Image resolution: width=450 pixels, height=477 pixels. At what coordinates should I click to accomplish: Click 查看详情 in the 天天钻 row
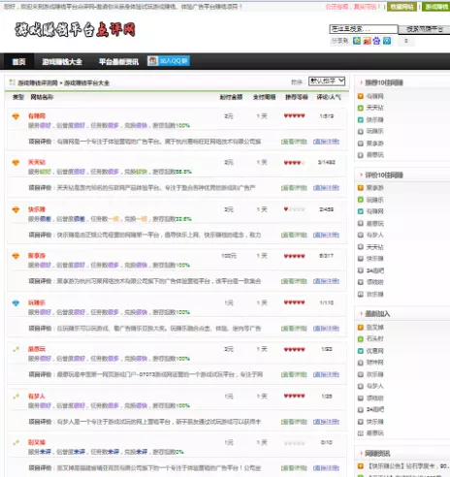294,188
